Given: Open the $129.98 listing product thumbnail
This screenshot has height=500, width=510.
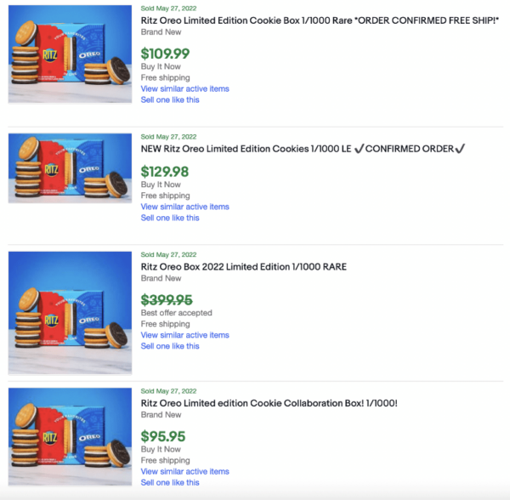Looking at the screenshot, I should (x=71, y=168).
